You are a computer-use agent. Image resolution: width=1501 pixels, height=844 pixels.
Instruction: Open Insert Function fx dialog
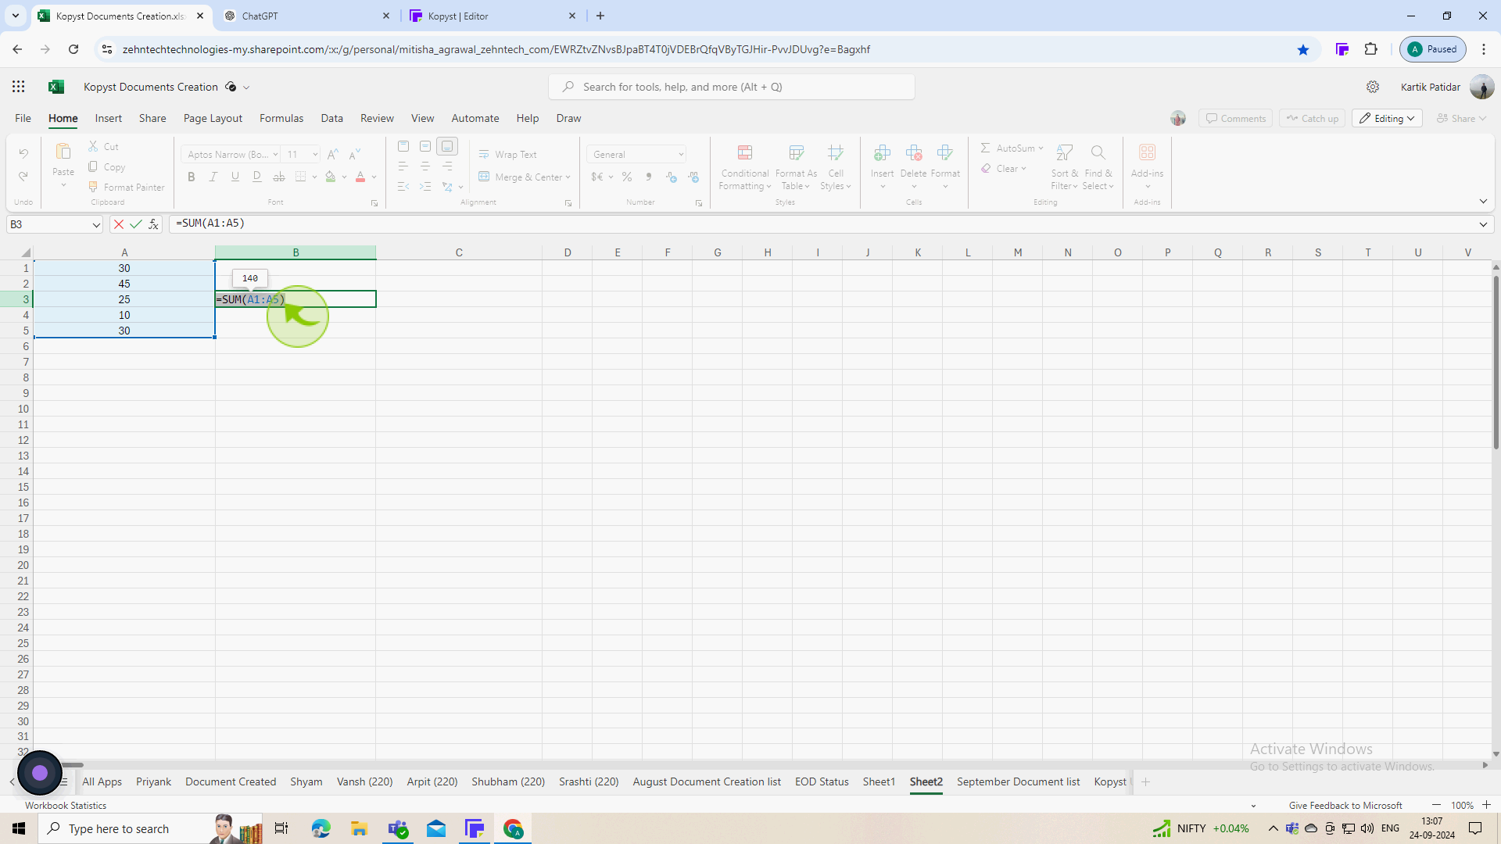tap(154, 224)
